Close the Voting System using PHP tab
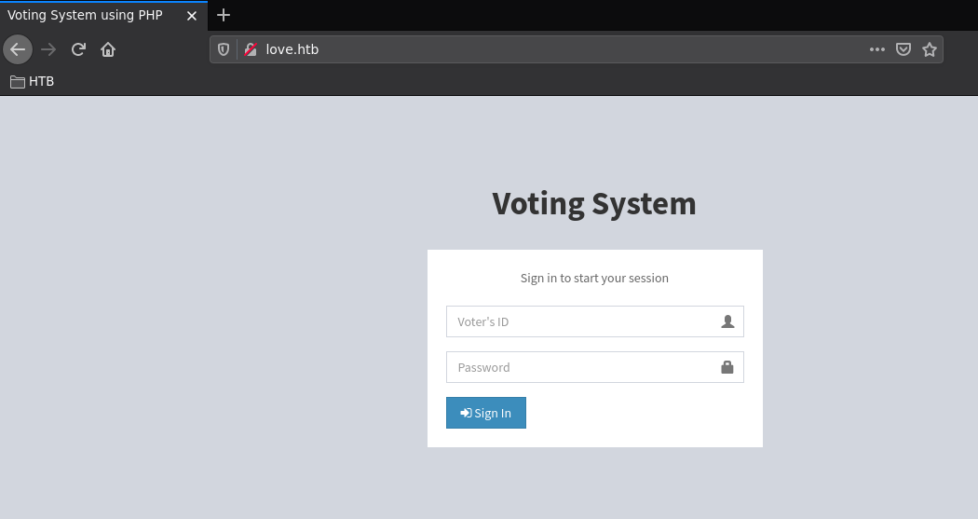This screenshot has width=978, height=519. (192, 16)
